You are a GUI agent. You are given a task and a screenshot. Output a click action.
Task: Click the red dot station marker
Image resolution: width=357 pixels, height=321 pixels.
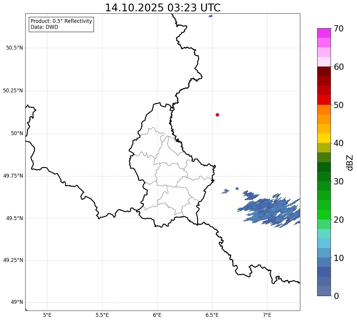click(x=217, y=115)
